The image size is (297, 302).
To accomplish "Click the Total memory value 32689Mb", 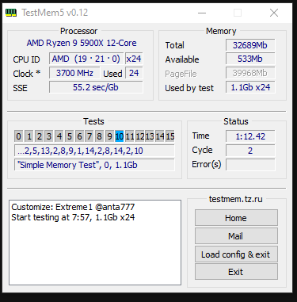I will click(x=250, y=45).
